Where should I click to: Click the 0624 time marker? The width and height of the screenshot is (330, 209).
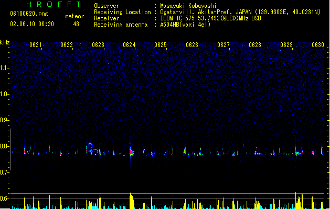pyautogui.click(x=129, y=45)
